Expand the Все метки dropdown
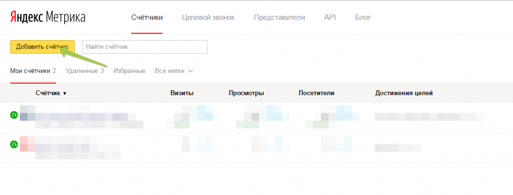 [x=174, y=71]
